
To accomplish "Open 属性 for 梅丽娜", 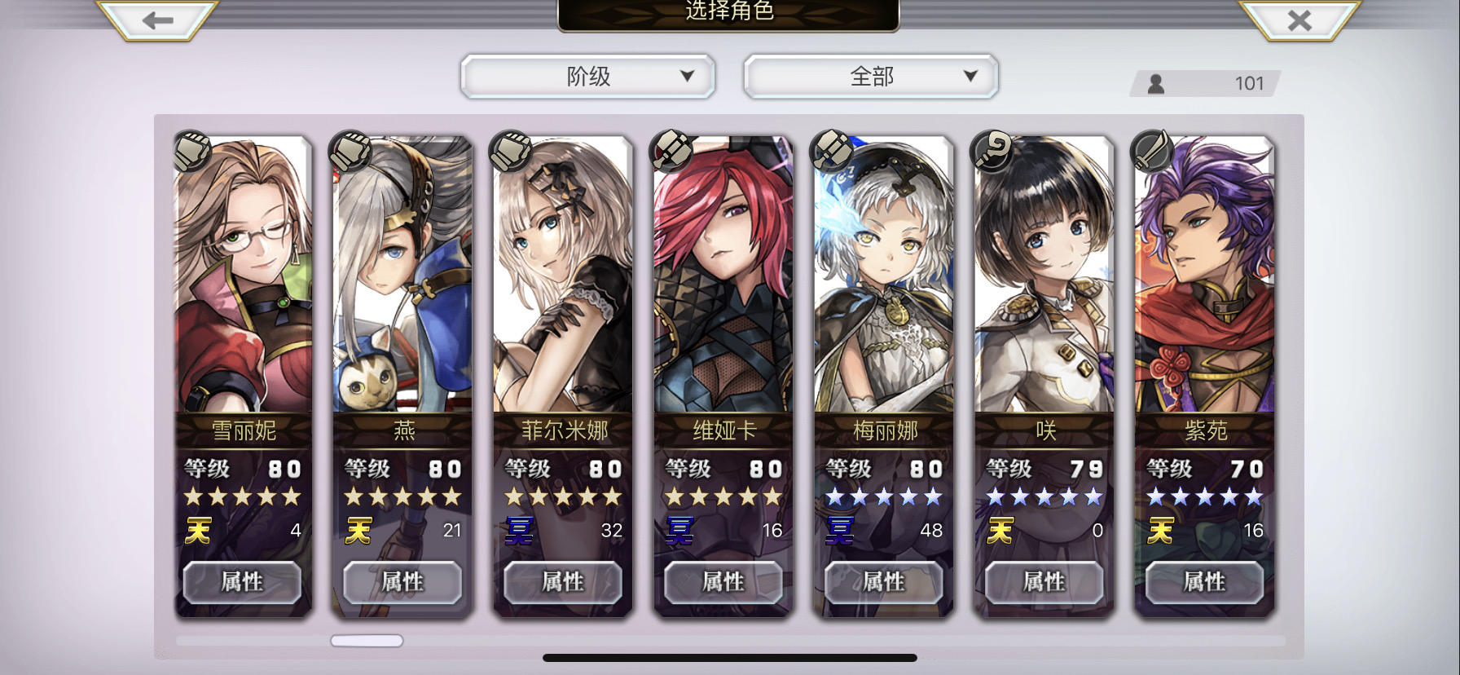I will tap(884, 582).
